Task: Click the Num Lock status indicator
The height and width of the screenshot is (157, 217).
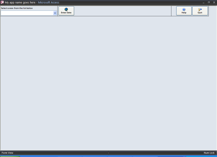Action: click(x=209, y=153)
